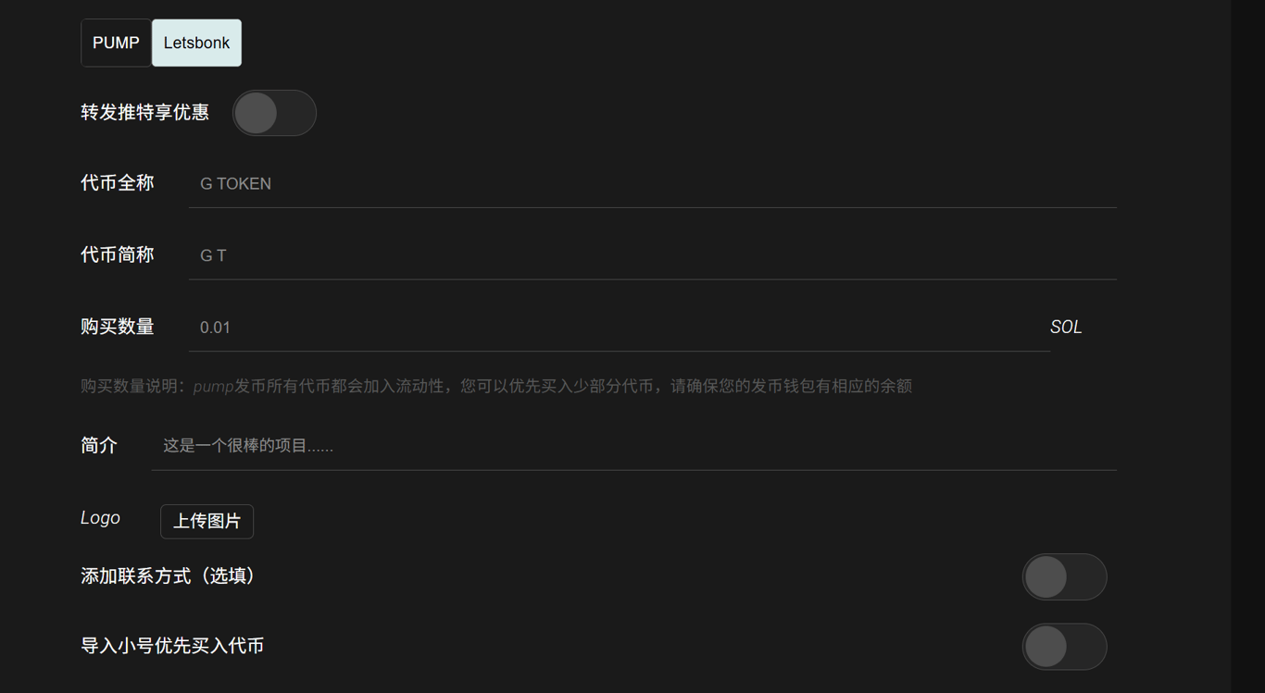1265x693 pixels.
Task: Select the Letsbonk tab
Action: pyautogui.click(x=196, y=43)
